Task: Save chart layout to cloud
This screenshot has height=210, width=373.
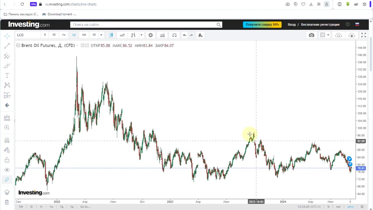Action: 352,35
